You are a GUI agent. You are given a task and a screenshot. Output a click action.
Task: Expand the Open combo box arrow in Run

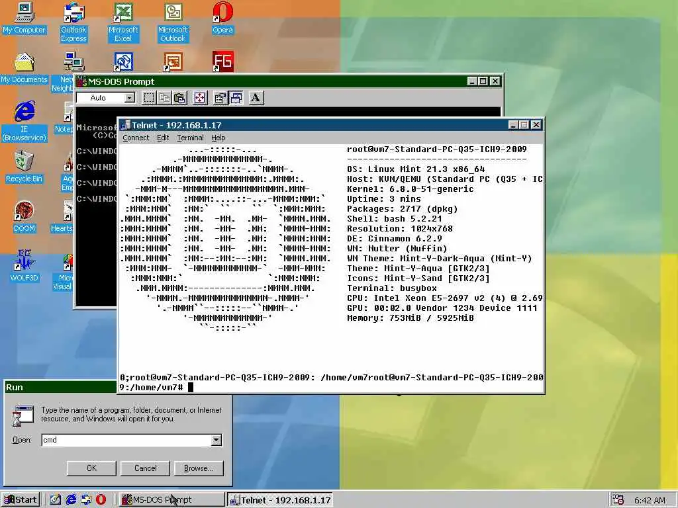coord(217,440)
